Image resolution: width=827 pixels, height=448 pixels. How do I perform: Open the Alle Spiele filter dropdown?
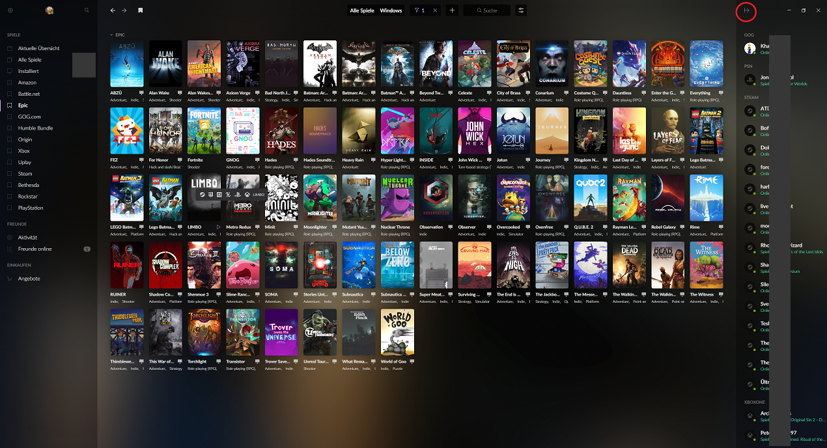(362, 10)
